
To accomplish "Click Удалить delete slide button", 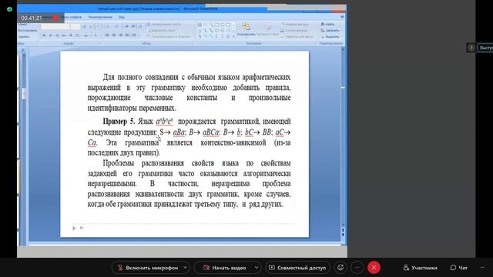I will tap(24, 37).
